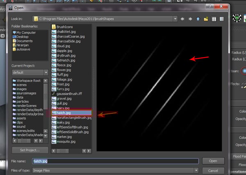
Task: Switch to detail view mode icon
Action: pyautogui.click(x=221, y=19)
